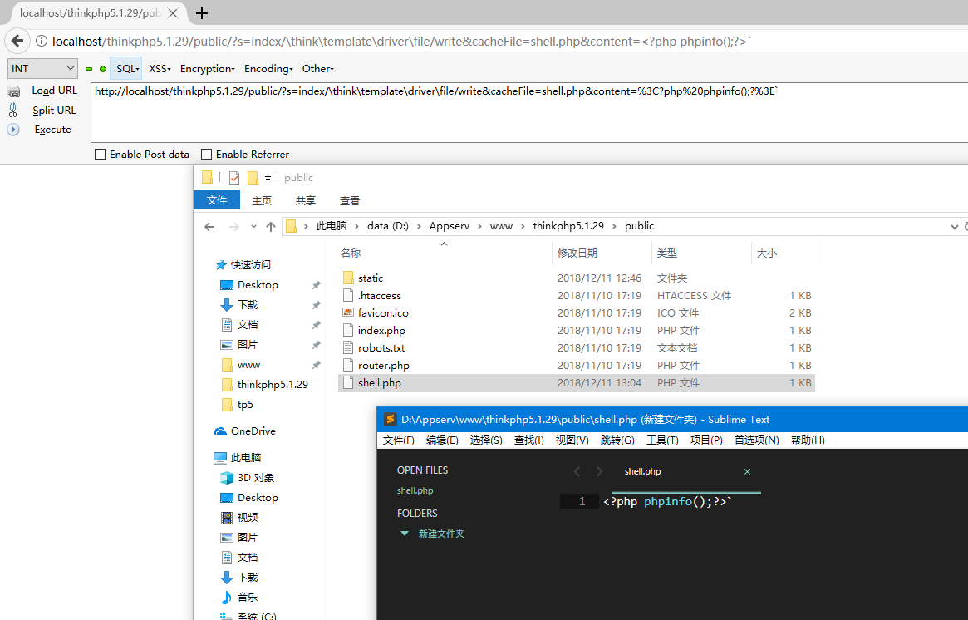Image resolution: width=968 pixels, height=620 pixels.
Task: Close the localhost/thinkphp5.1.29 browser tab
Action: [173, 13]
